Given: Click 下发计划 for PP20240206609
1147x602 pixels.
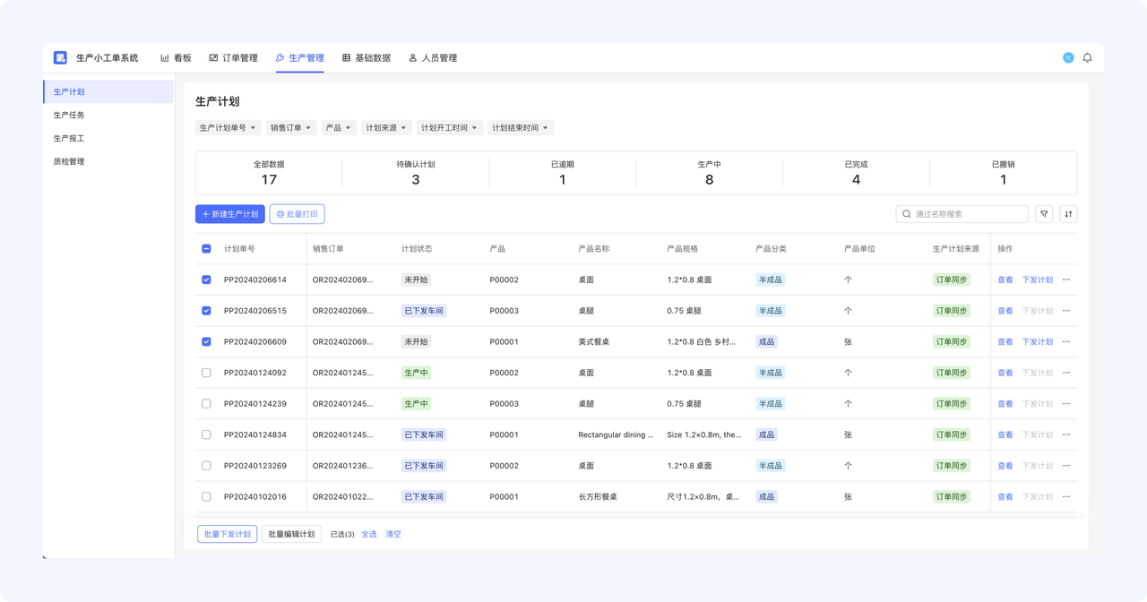Looking at the screenshot, I should tap(1038, 341).
